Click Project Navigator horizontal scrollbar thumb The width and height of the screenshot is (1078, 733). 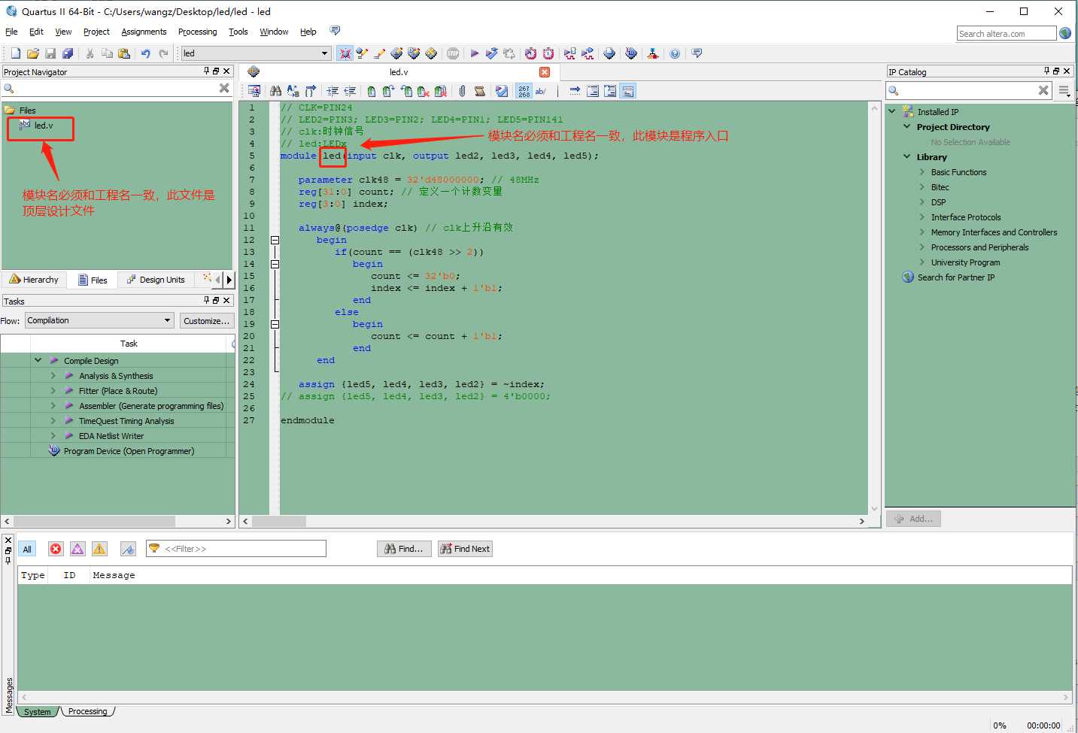(95, 521)
